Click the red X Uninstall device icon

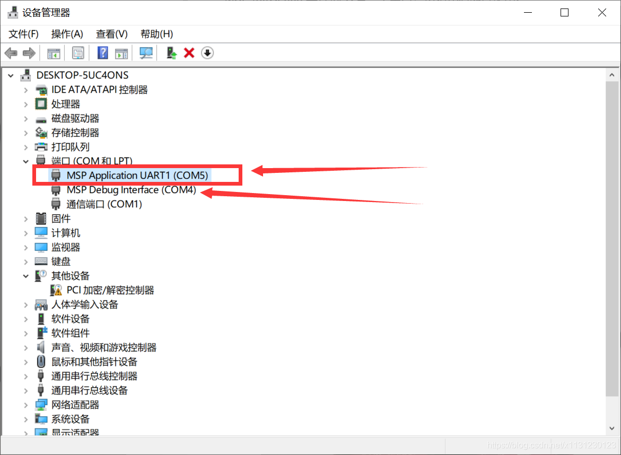(x=189, y=52)
